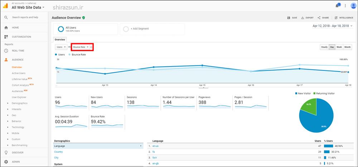
Task: Click the en-us language link
Action: click(x=156, y=146)
